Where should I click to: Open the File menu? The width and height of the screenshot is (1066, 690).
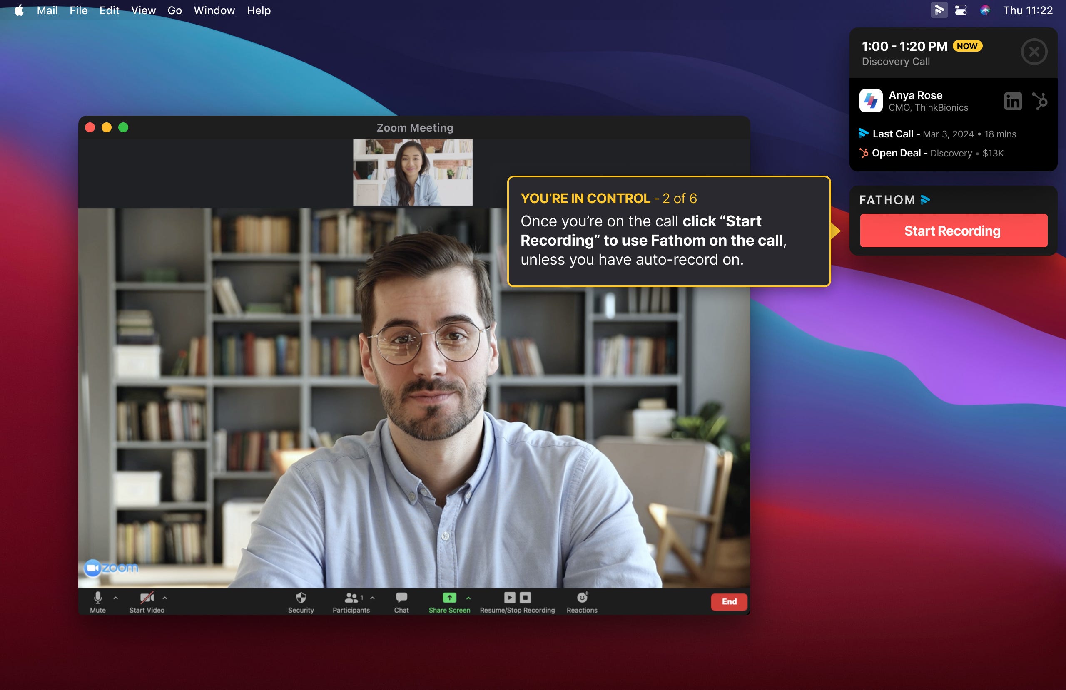78,10
